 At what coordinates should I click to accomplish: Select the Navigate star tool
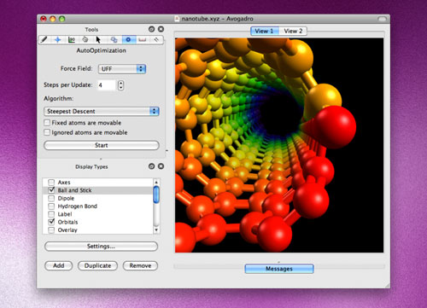58,39
